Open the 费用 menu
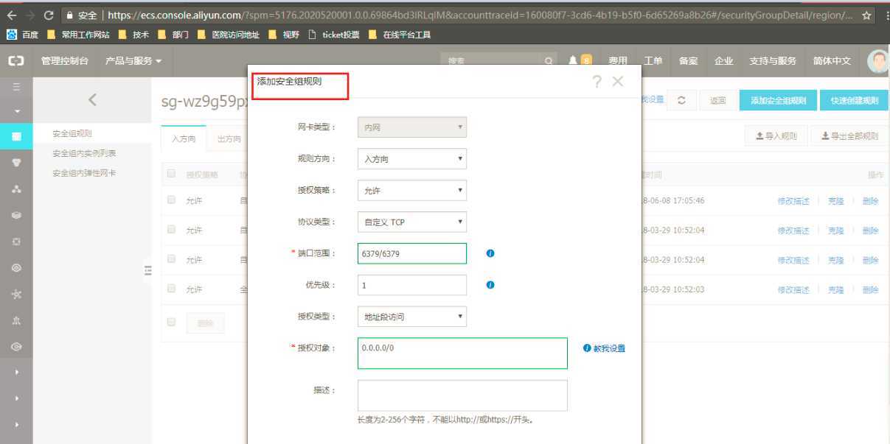This screenshot has height=444, width=890. click(x=618, y=61)
